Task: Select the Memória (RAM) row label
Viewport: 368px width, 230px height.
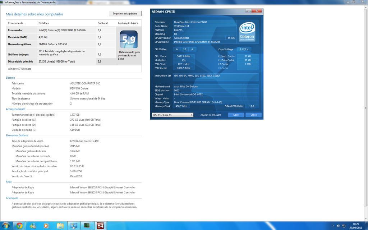Action: [17, 37]
